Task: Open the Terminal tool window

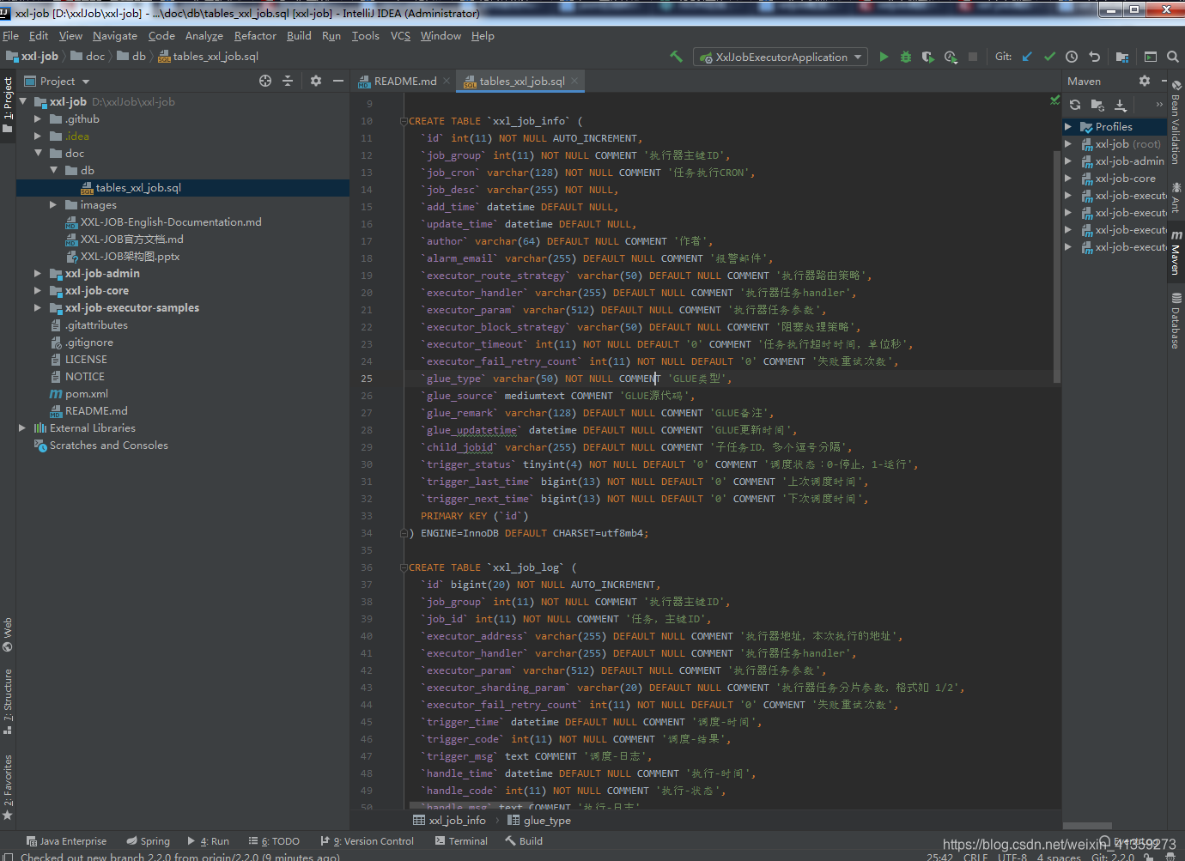Action: click(460, 841)
